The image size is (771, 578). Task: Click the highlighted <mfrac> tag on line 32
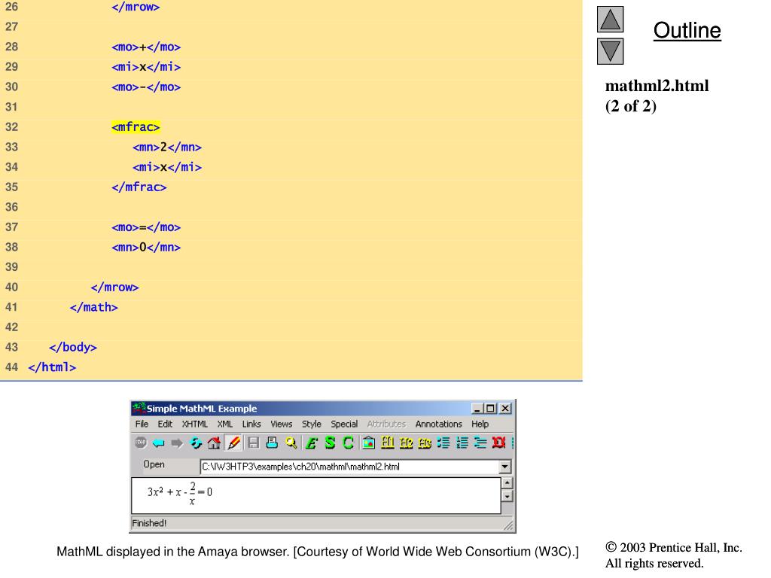(x=136, y=126)
